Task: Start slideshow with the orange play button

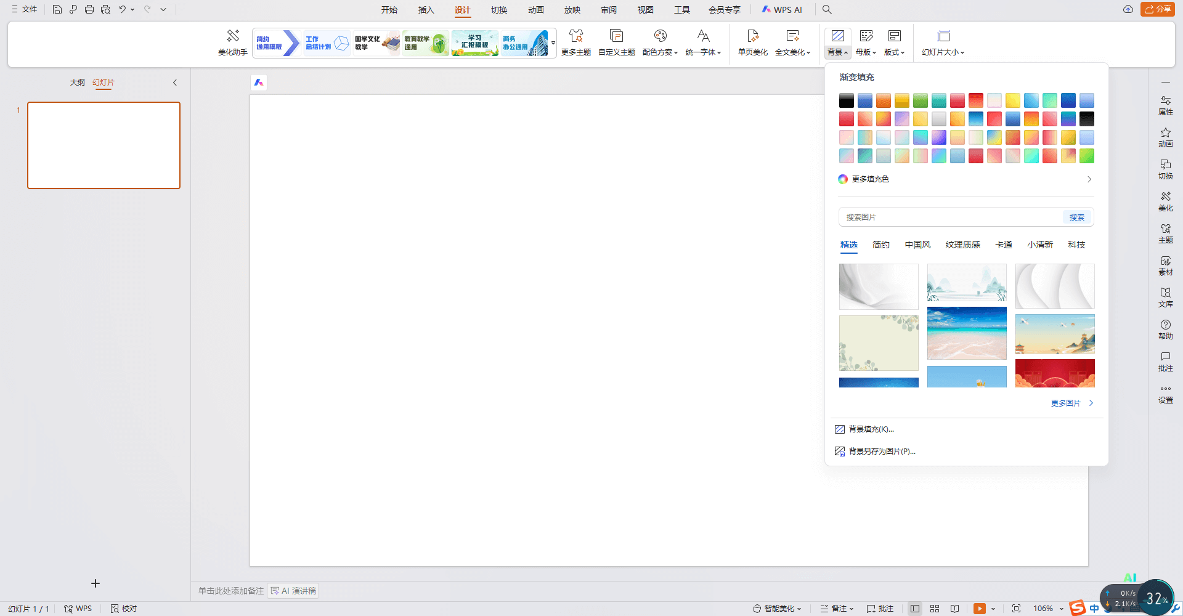Action: pos(979,609)
